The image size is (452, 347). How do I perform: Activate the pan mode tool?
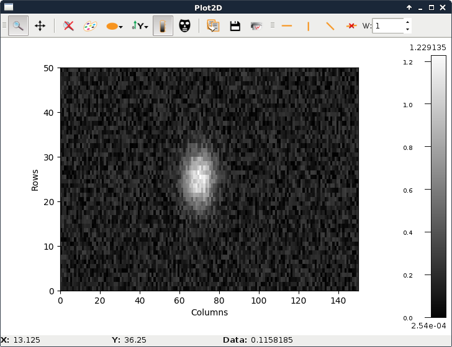[40, 26]
